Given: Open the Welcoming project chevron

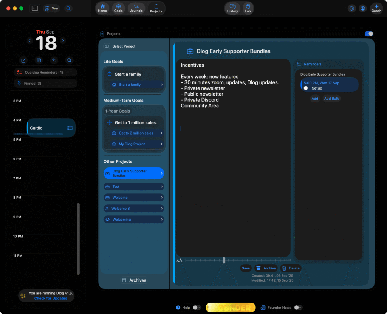Looking at the screenshot, I should point(161,220).
